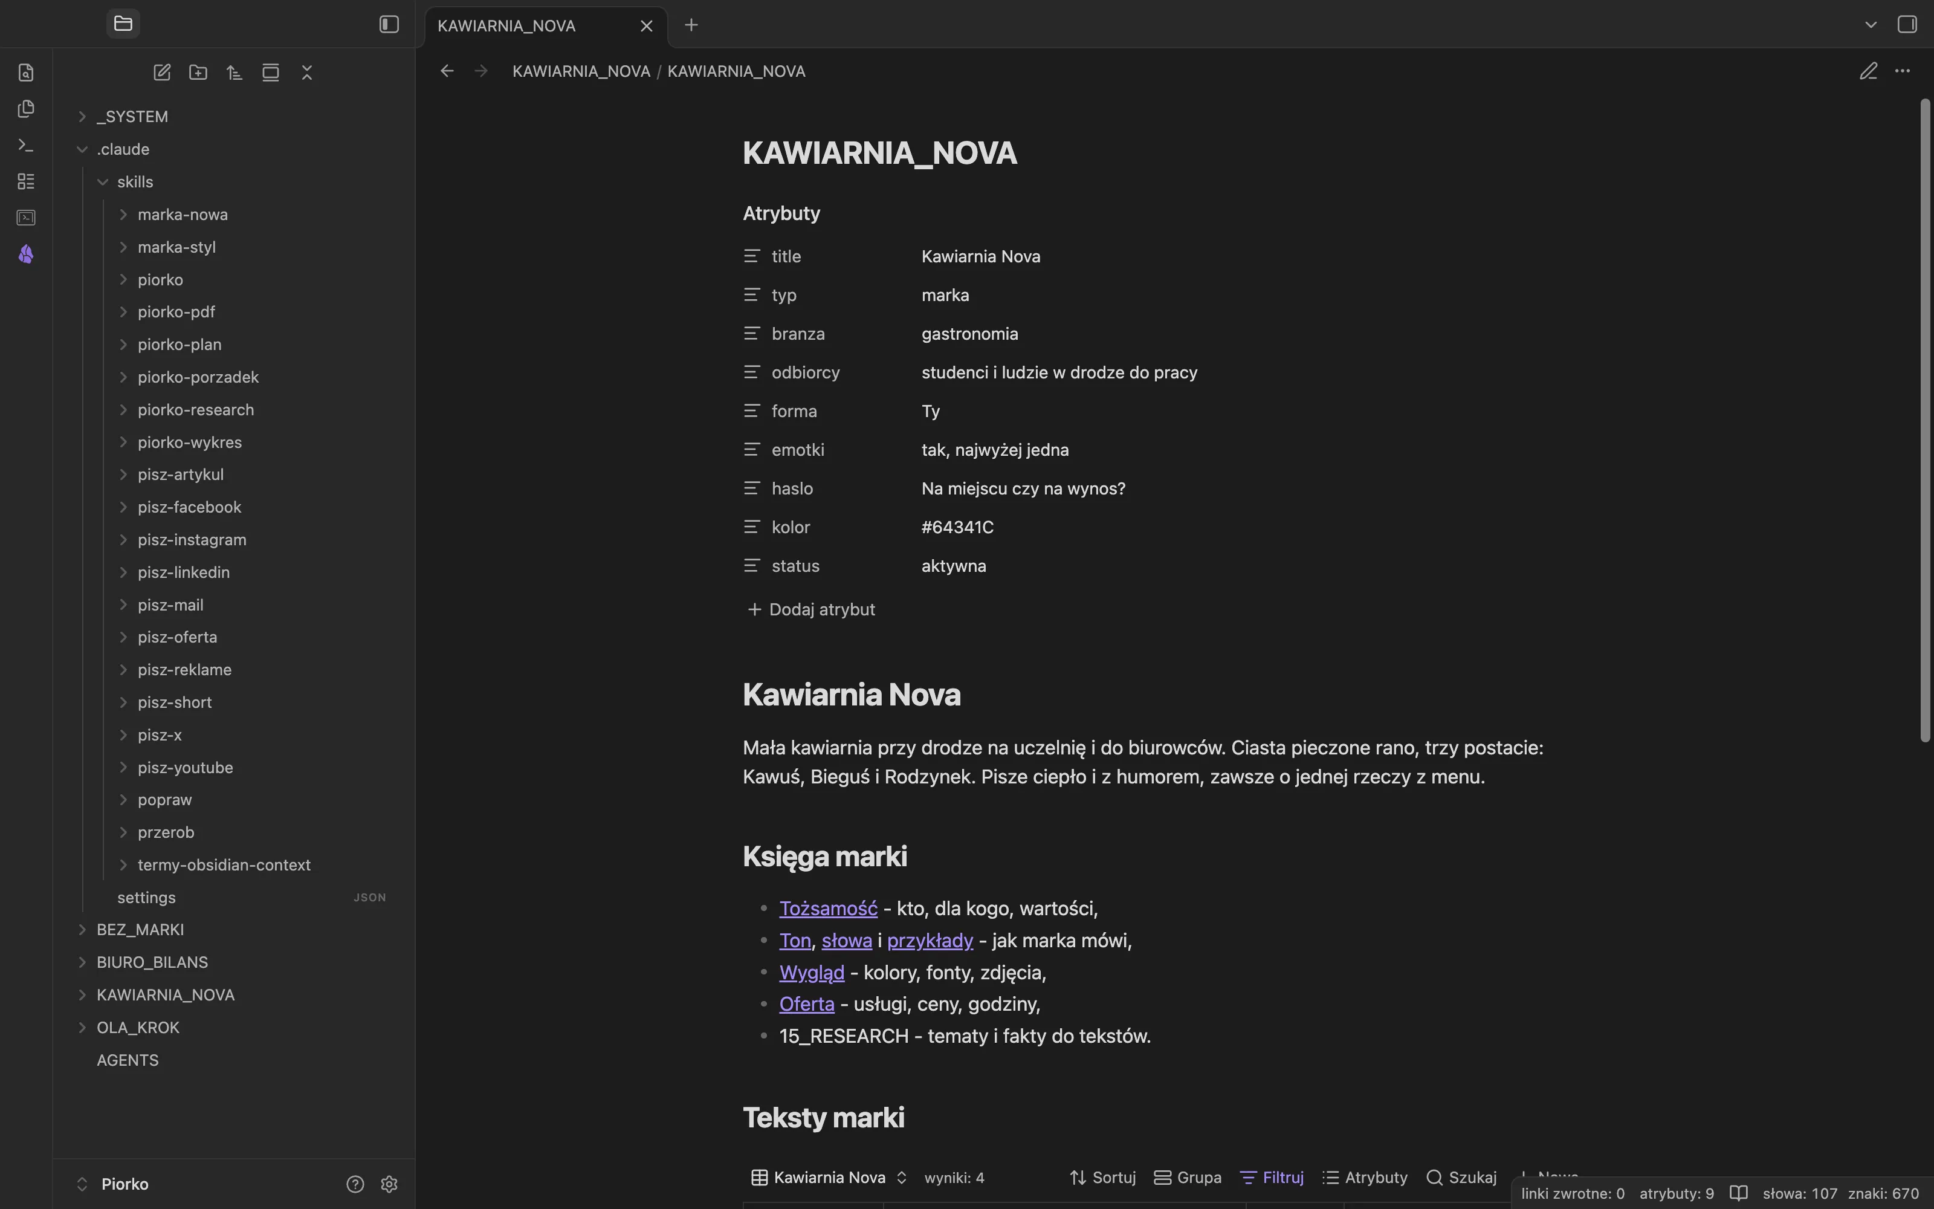Click Filtruj in base toolbar
The height and width of the screenshot is (1209, 1934).
[1272, 1178]
